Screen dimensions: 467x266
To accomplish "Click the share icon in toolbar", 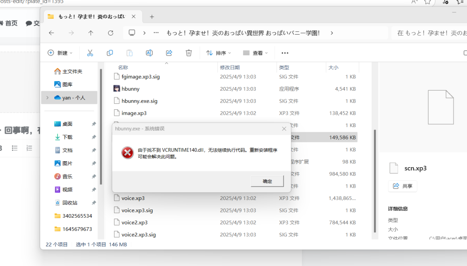I will click(x=169, y=53).
